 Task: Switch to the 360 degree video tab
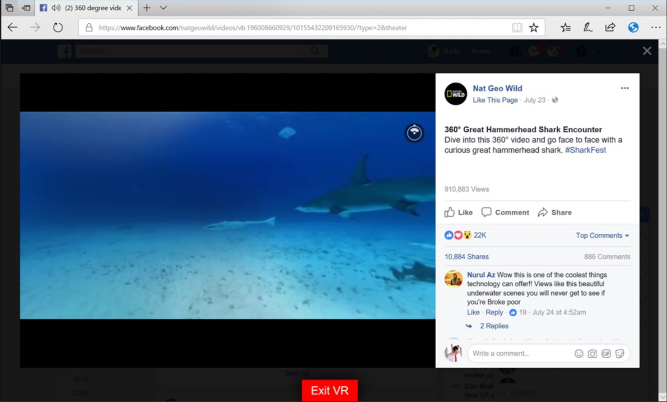tap(86, 8)
